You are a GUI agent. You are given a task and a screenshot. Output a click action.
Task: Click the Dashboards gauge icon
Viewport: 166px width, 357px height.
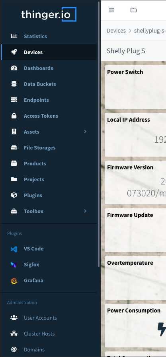(x=14, y=68)
